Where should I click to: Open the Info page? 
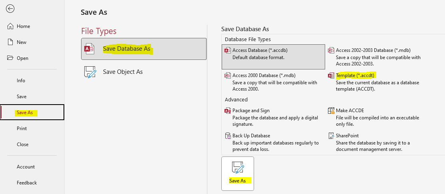[x=32, y=81]
